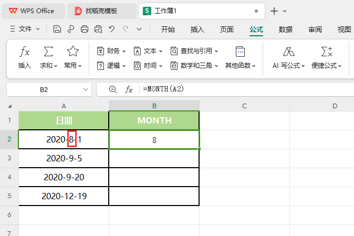
Task: Switch to the Data (数据) tab
Action: click(x=286, y=29)
